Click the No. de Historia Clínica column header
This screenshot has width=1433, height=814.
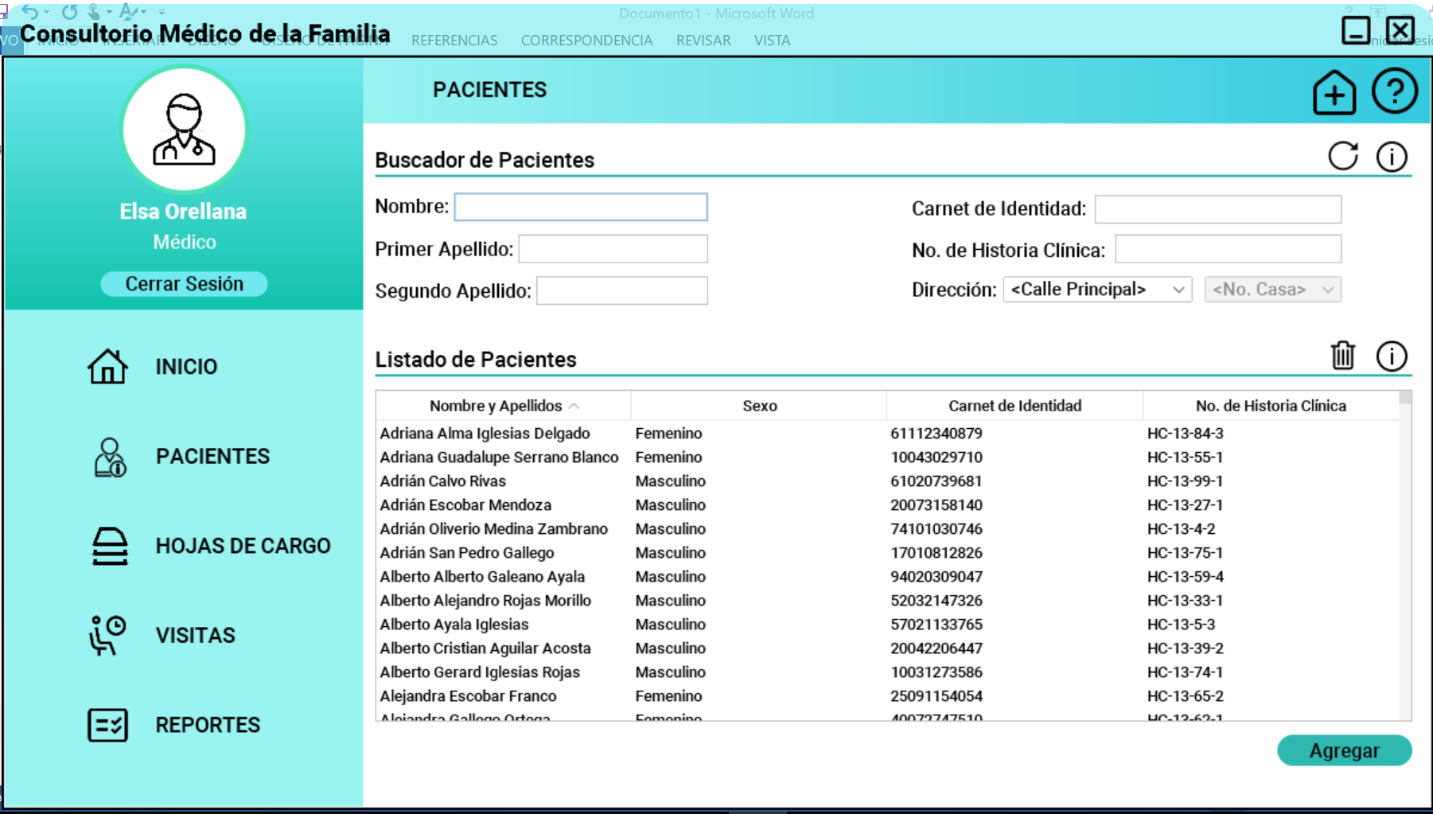pyautogui.click(x=1271, y=406)
